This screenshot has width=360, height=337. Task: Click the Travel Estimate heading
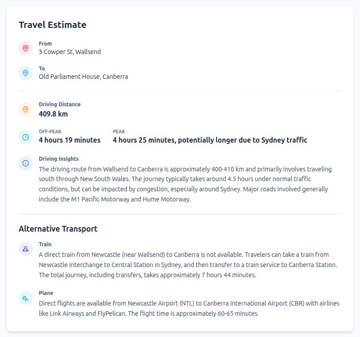(x=52, y=25)
